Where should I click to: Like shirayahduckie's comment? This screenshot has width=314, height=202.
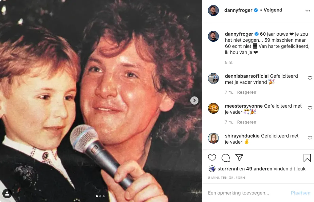coord(310,138)
